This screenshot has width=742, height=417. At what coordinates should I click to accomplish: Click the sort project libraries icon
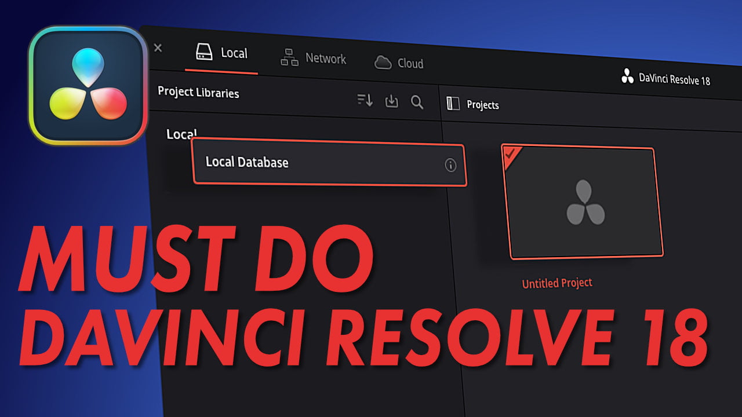click(x=365, y=100)
